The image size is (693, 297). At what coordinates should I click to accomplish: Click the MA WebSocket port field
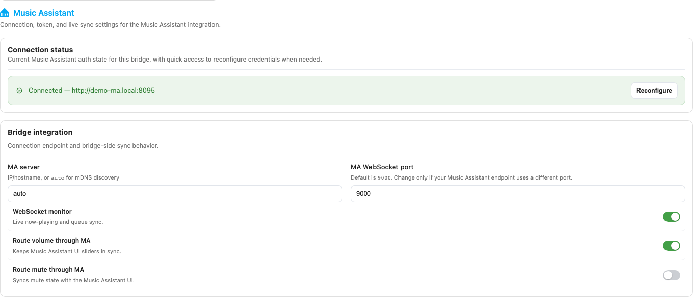coord(518,194)
